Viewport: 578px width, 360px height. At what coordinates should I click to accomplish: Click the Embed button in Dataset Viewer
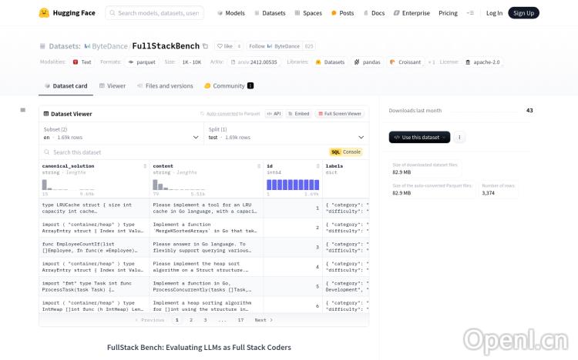point(299,113)
